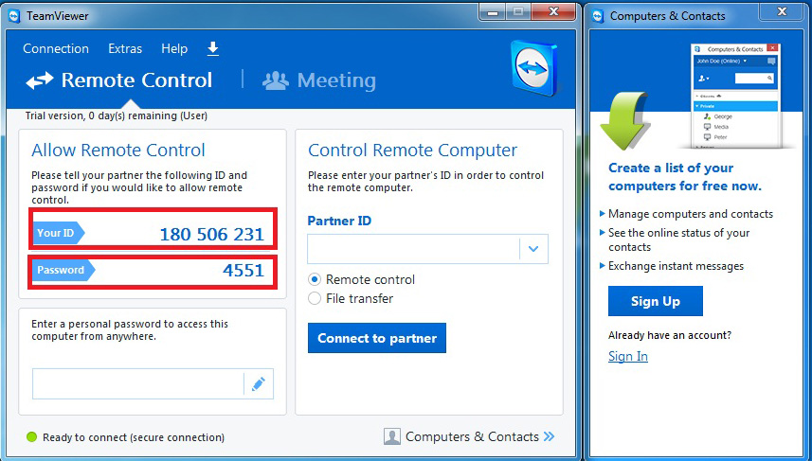Switch to the Meeting tab

(335, 80)
